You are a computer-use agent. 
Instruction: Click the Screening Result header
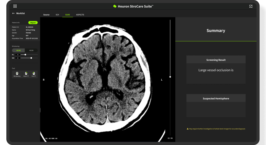[216, 60]
